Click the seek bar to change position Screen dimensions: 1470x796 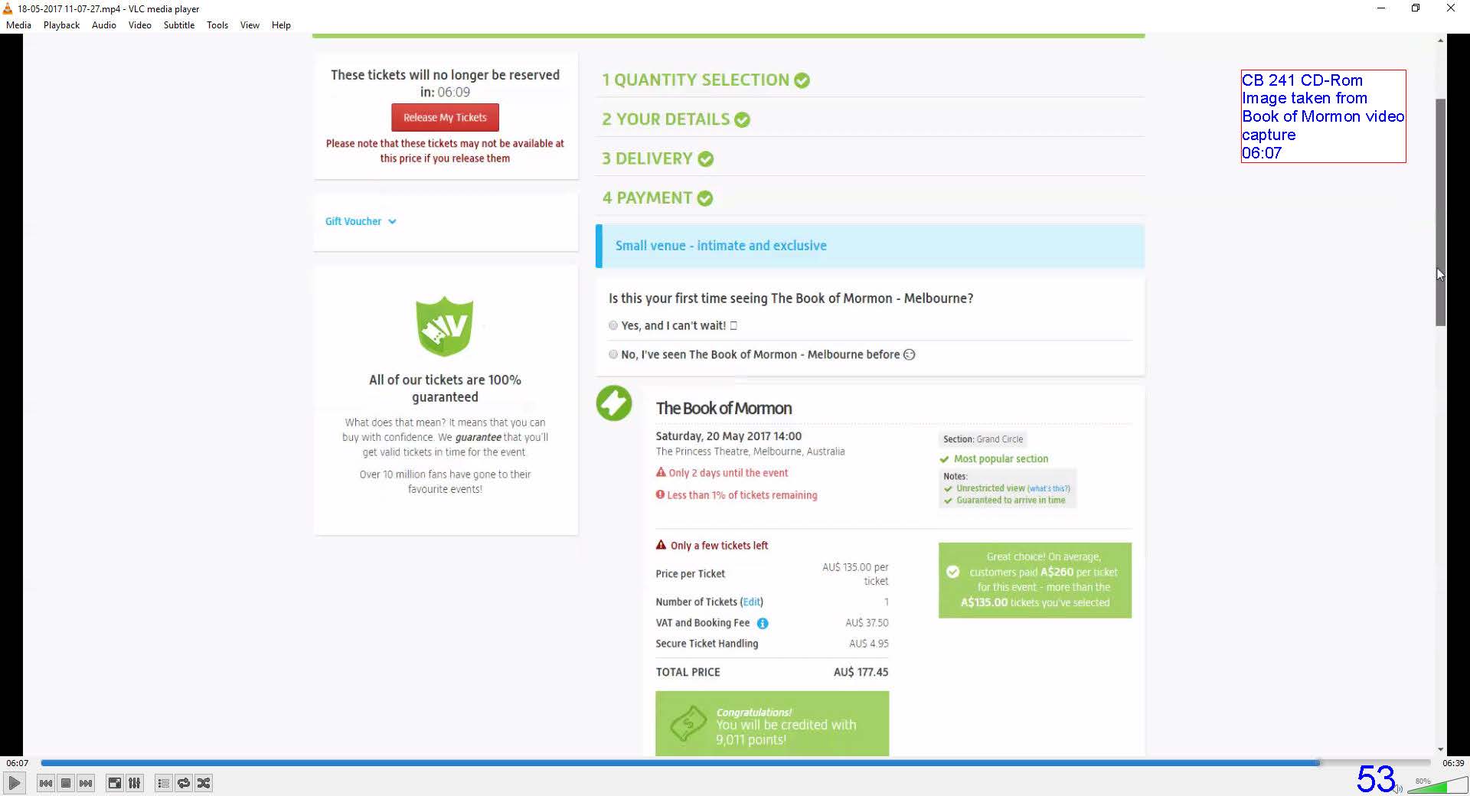point(735,762)
